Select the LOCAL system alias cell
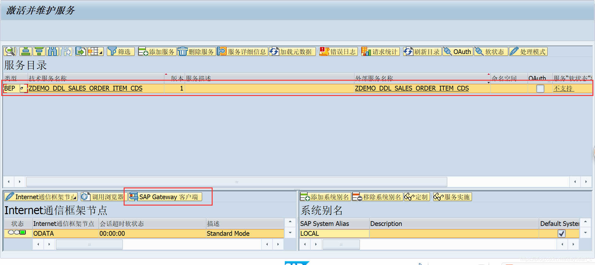 click(x=334, y=234)
